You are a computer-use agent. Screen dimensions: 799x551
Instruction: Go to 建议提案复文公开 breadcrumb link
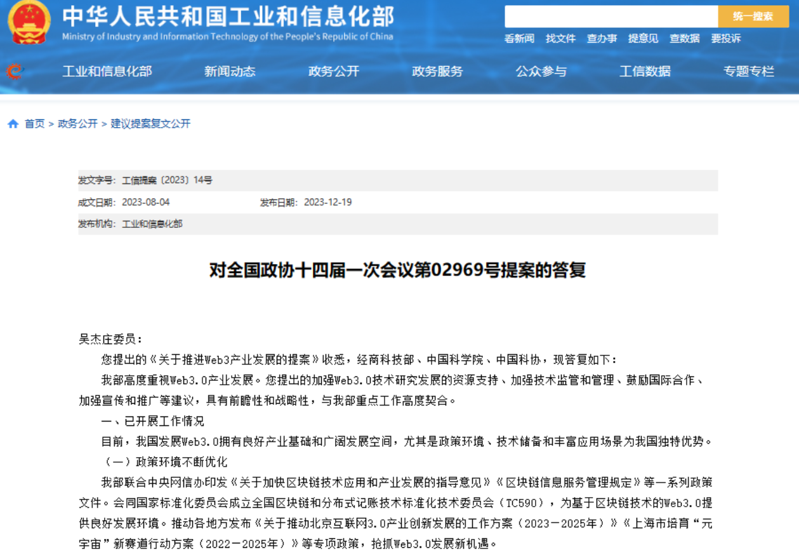pos(150,124)
